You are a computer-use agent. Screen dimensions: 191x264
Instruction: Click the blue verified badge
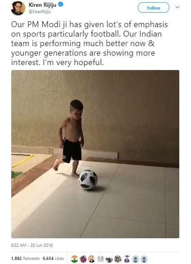click(x=61, y=5)
